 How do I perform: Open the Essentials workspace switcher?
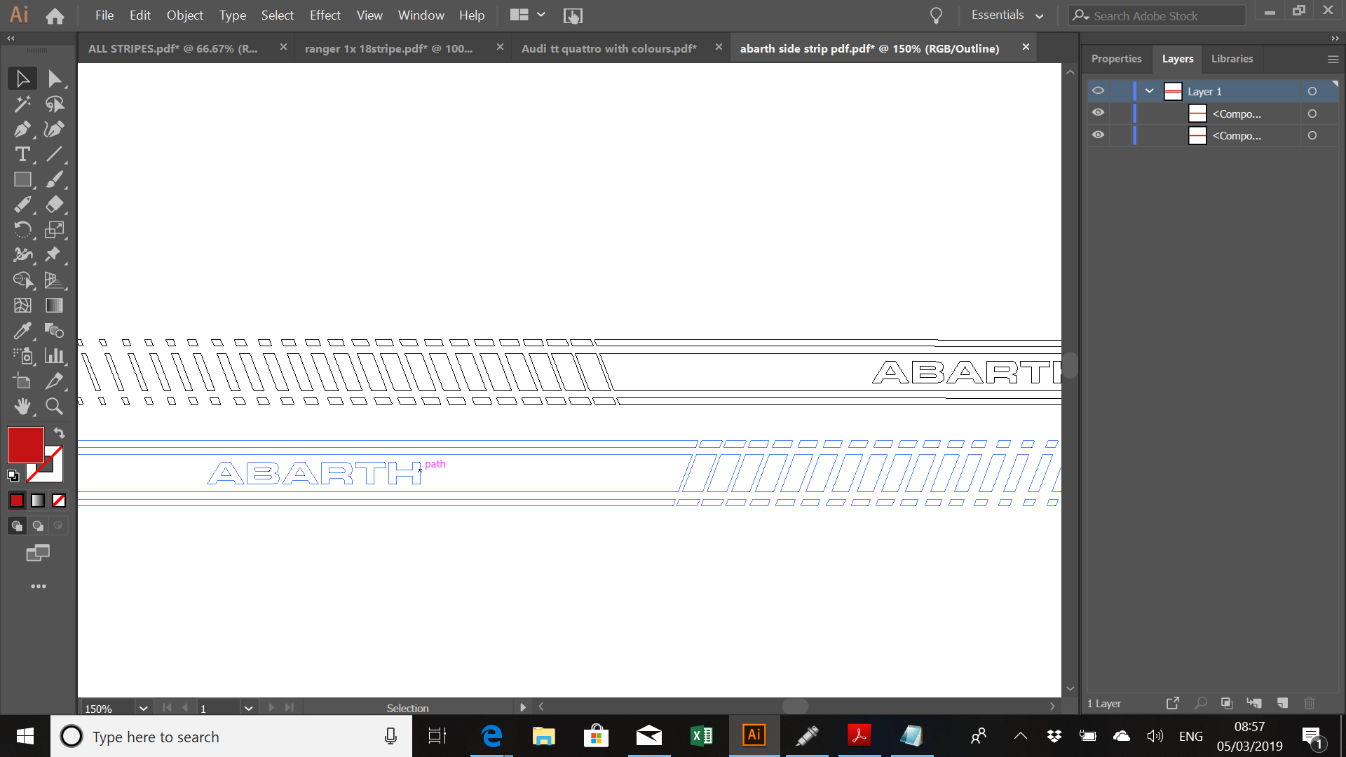(1007, 15)
